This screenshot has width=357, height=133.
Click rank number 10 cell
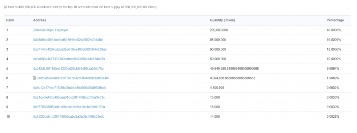8,116
